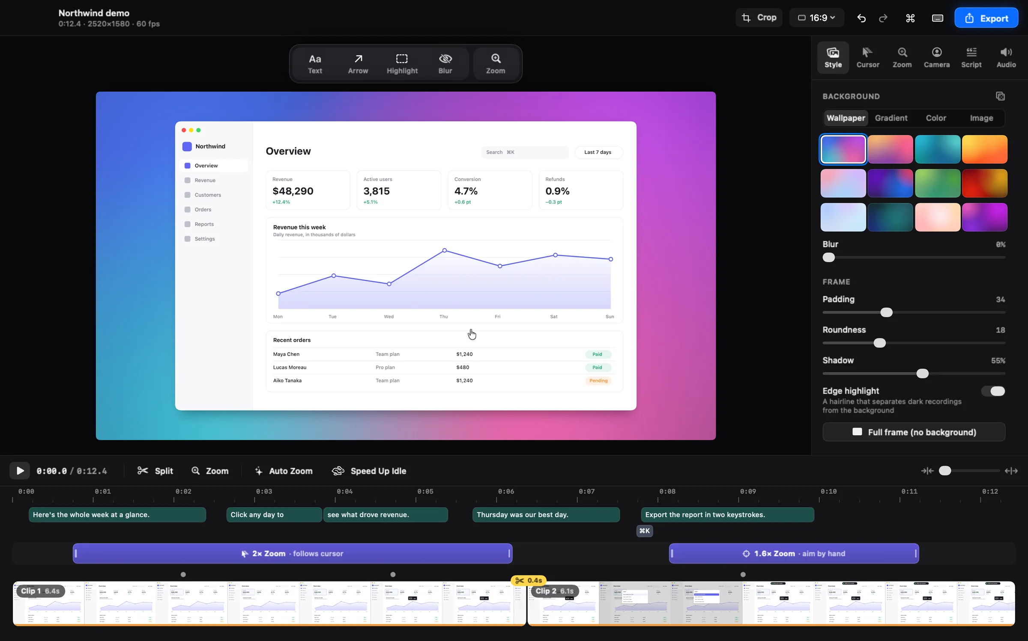
Task: Pick the orange-yellow wallpaper swatch
Action: click(984, 149)
